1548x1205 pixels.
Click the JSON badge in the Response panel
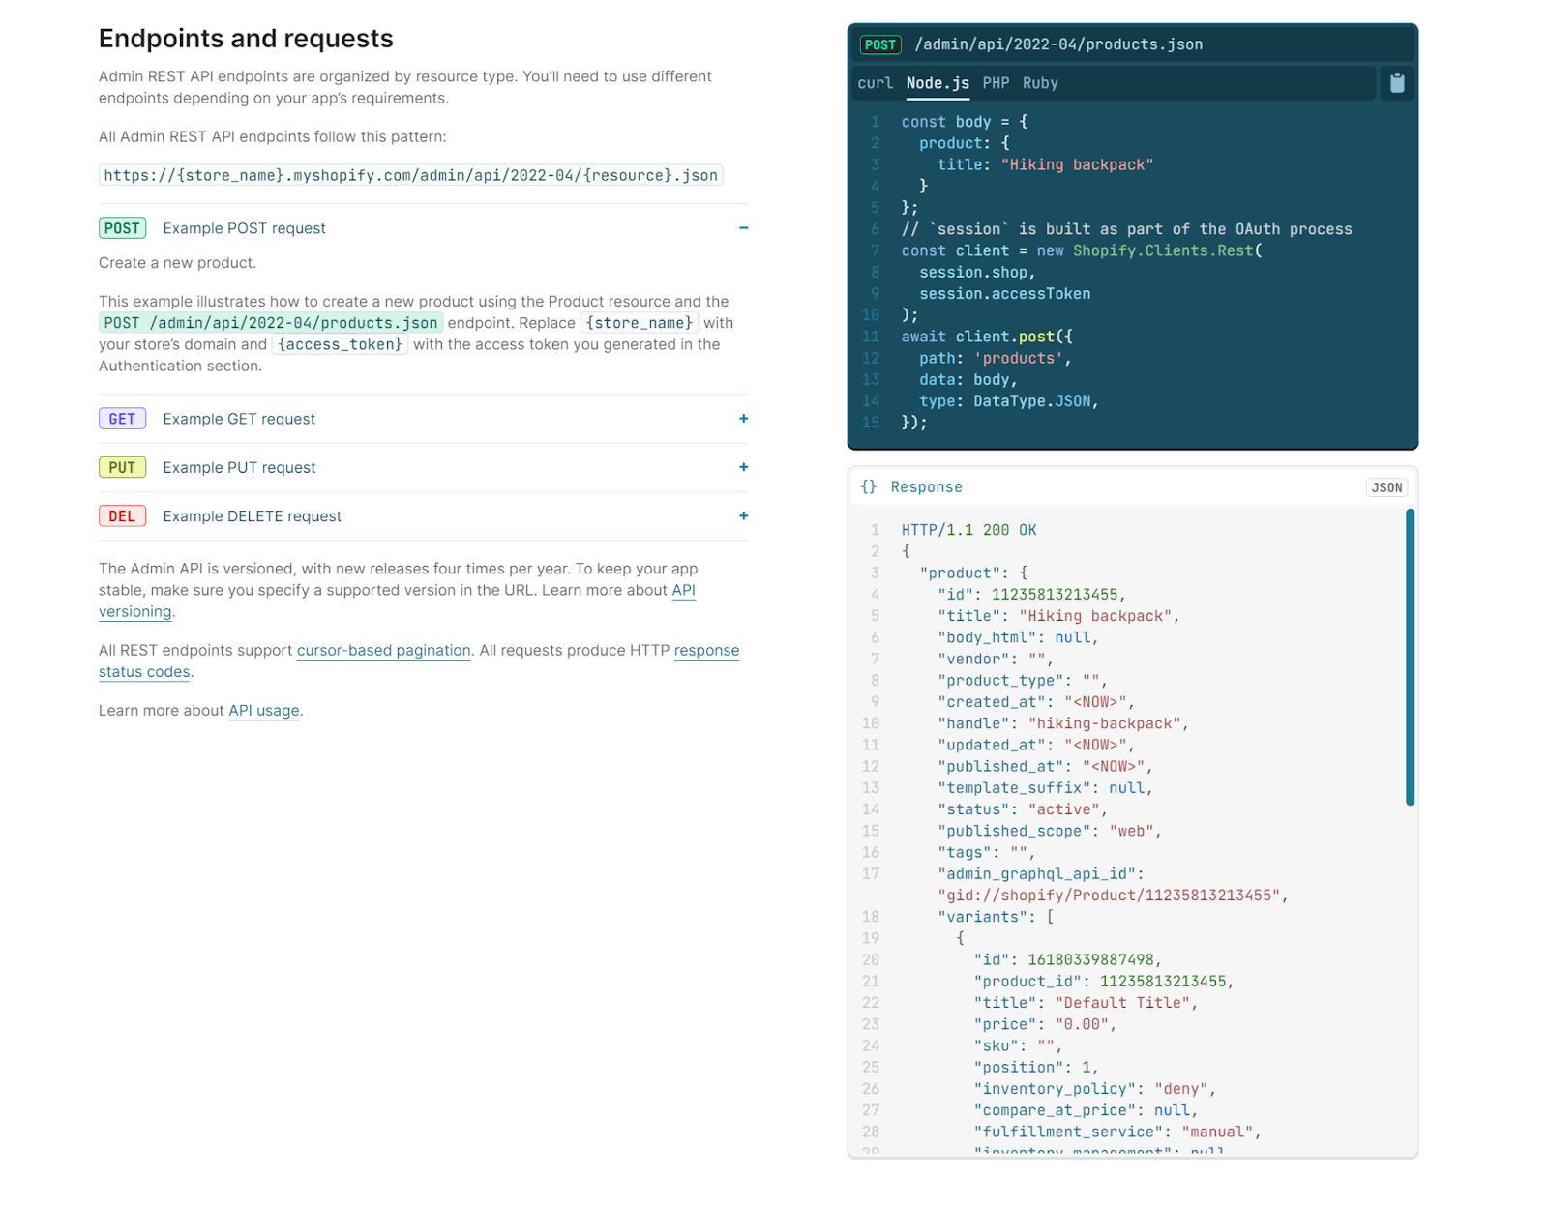click(x=1386, y=487)
